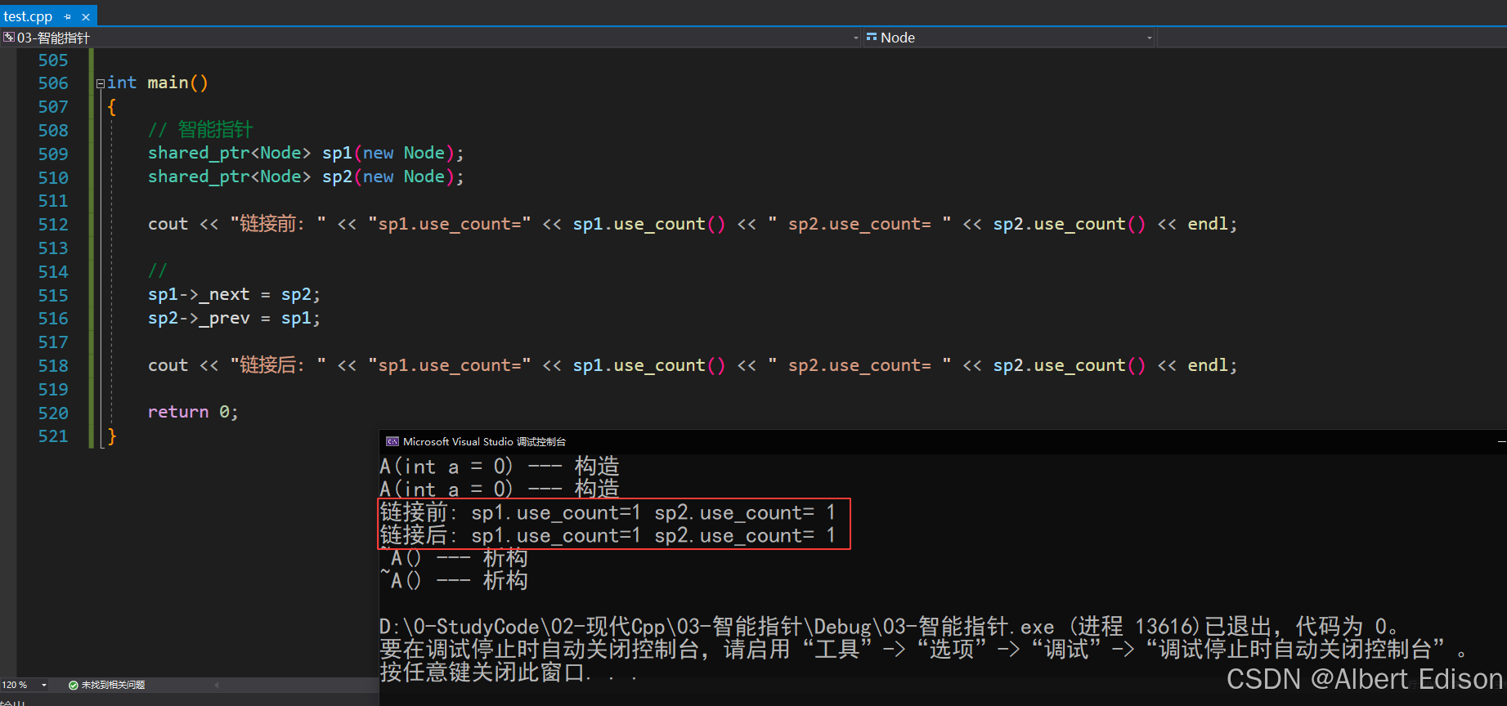Click the Microsoft Visual Studio 调试控制台 title
Screen dimensions: 1507x706
[484, 441]
